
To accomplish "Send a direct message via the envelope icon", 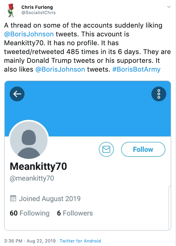I will [106, 149].
